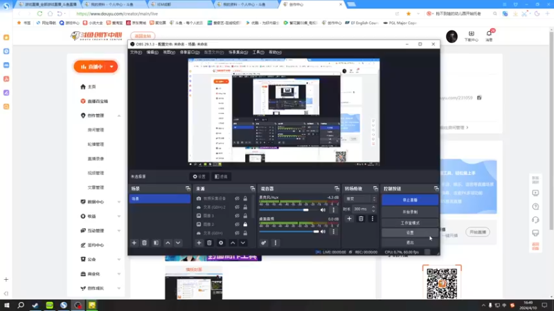The width and height of the screenshot is (554, 311).
Task: Collapse the 创作管理 sidebar section
Action: [x=119, y=115]
